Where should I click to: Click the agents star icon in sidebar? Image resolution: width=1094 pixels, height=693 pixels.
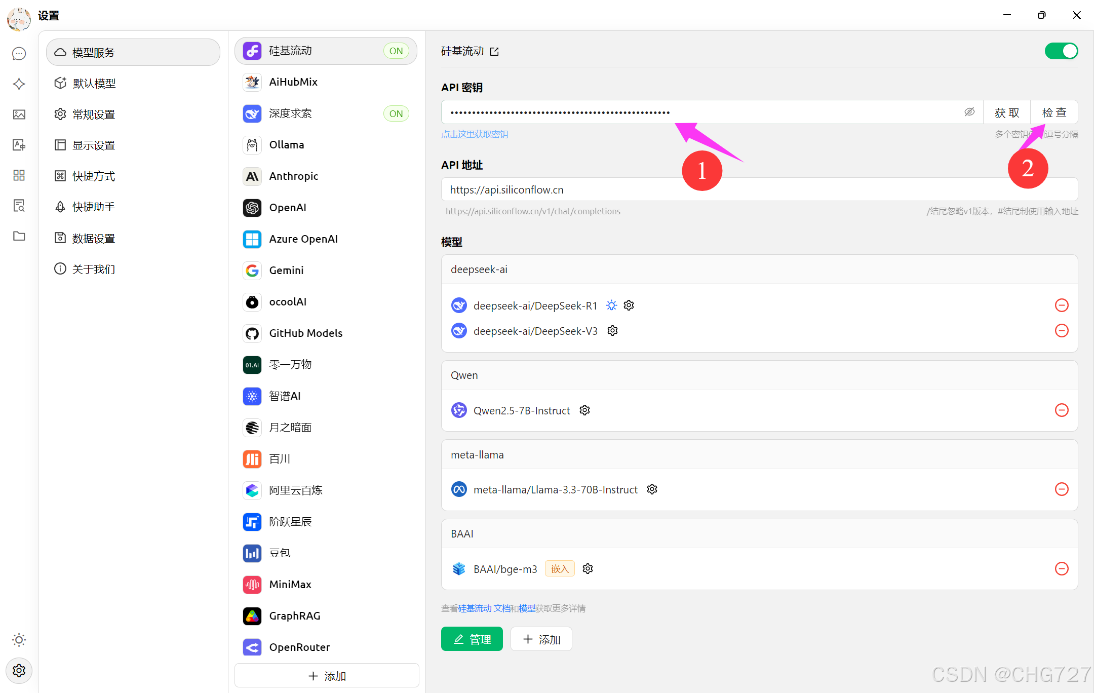pyautogui.click(x=19, y=84)
